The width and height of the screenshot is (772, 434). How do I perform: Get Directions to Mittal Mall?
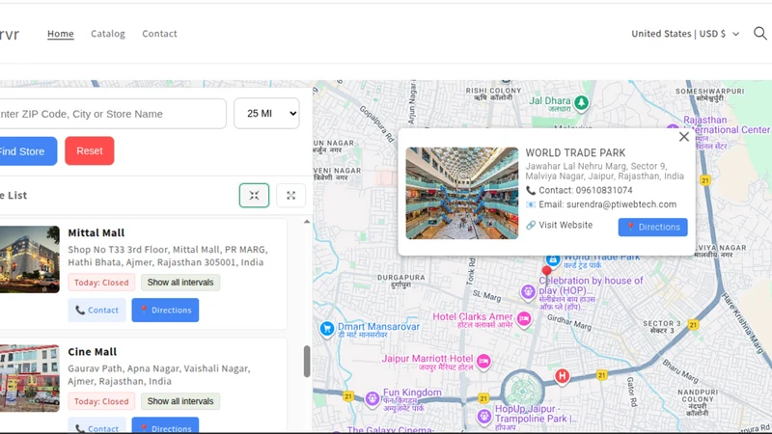165,310
